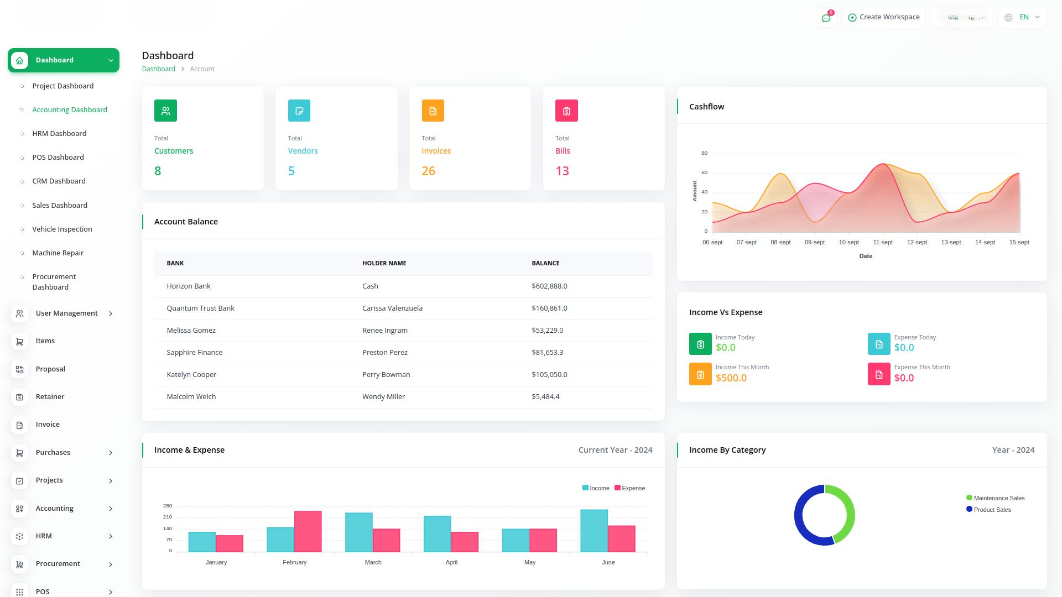Toggle Maintenance Sales in donut legend

(995, 498)
